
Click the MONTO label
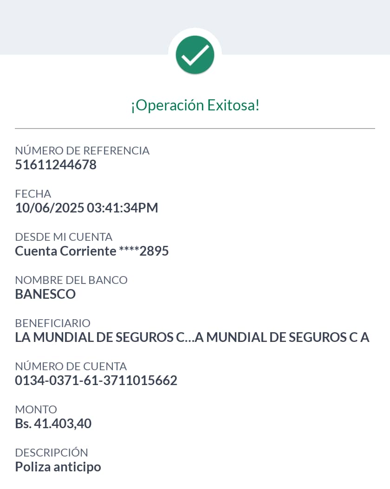tap(36, 409)
